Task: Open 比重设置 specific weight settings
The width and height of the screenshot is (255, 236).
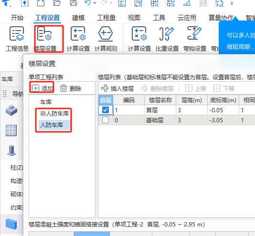Action: pyautogui.click(x=167, y=39)
